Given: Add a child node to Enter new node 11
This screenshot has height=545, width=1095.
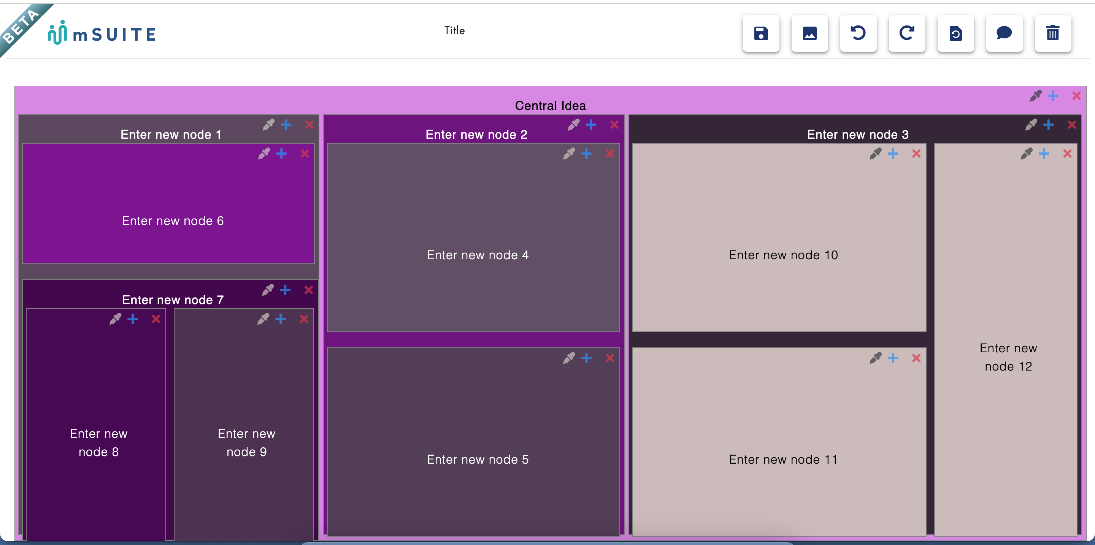Looking at the screenshot, I should 893,358.
